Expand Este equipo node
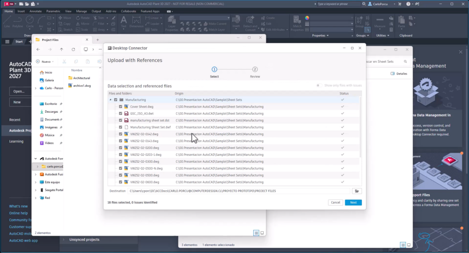469x253 pixels. (x=36, y=182)
